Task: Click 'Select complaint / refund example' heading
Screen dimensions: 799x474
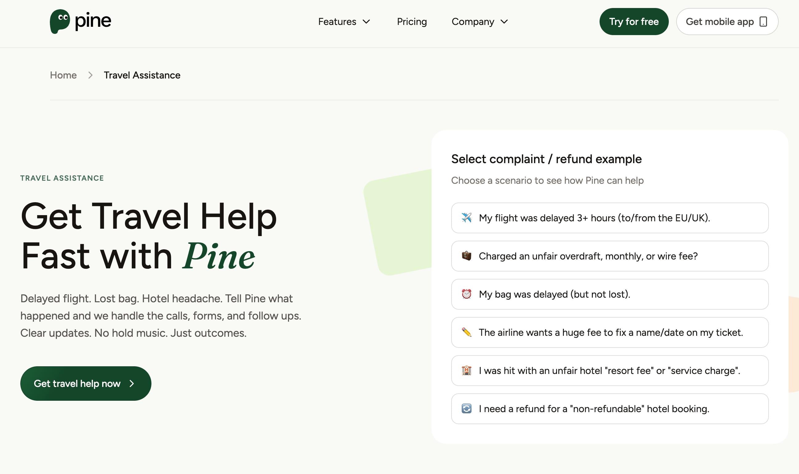Action: (546, 159)
